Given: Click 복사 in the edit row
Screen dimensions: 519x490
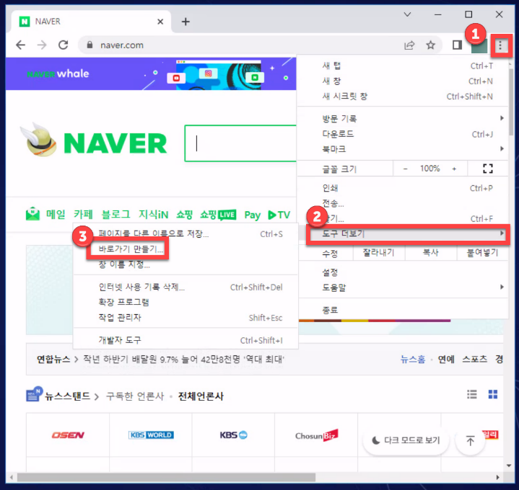Looking at the screenshot, I should coord(431,253).
